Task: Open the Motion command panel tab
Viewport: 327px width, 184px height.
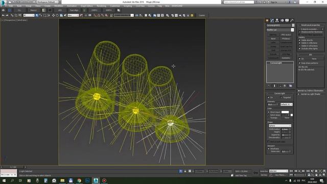Action: click(x=282, y=20)
